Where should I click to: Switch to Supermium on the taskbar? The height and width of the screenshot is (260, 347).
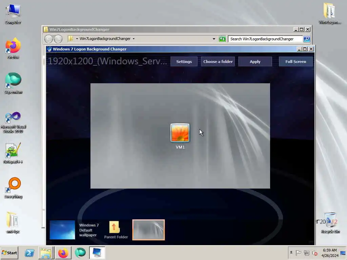tap(80, 253)
